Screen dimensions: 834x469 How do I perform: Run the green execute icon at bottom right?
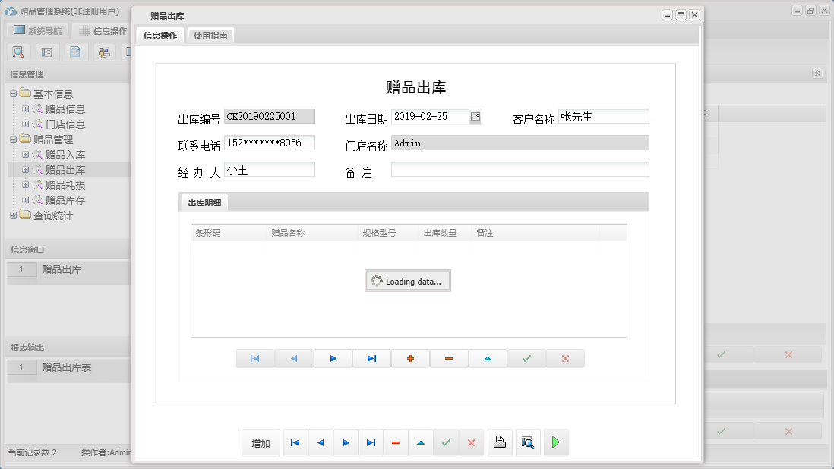(x=555, y=442)
